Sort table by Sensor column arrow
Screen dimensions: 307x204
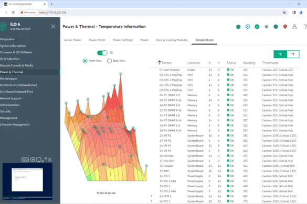160,63
